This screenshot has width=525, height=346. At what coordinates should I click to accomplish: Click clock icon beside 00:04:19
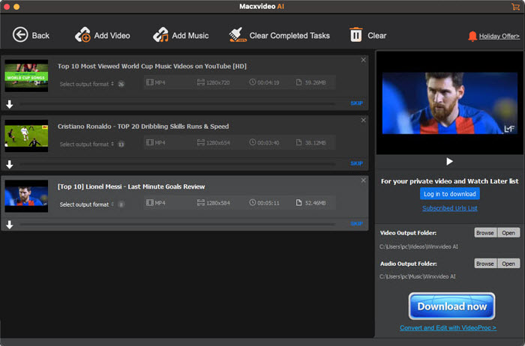pos(253,82)
